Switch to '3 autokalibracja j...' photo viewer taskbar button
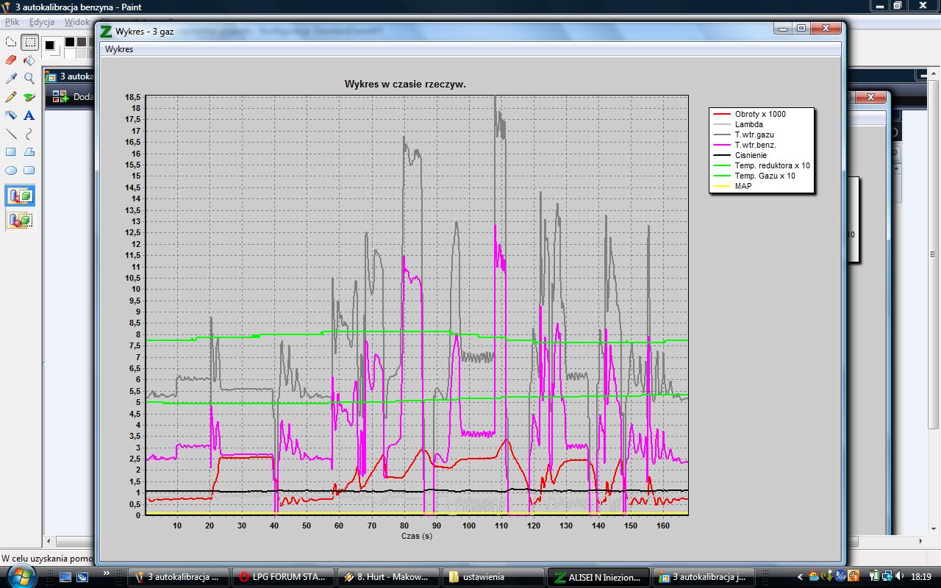 click(x=704, y=577)
